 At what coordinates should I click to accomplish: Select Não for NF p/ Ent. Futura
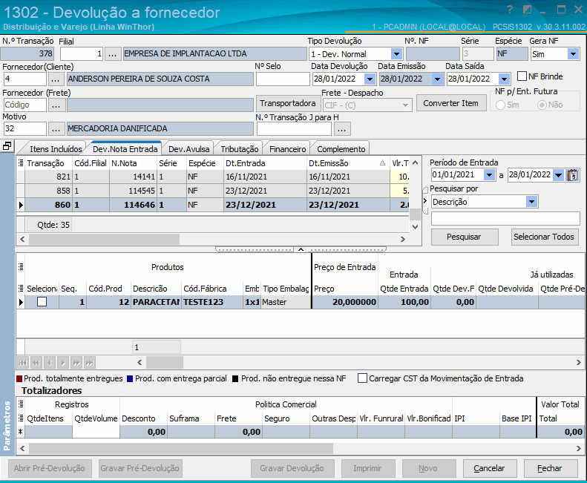pyautogui.click(x=542, y=105)
